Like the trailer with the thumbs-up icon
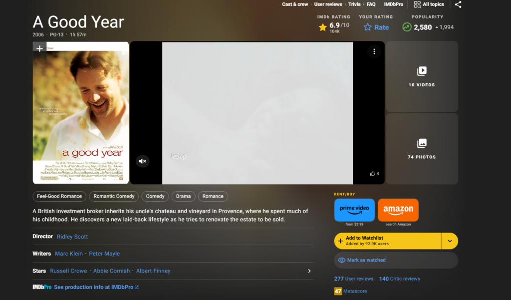Screen dimensions: 511x300 point(372,174)
